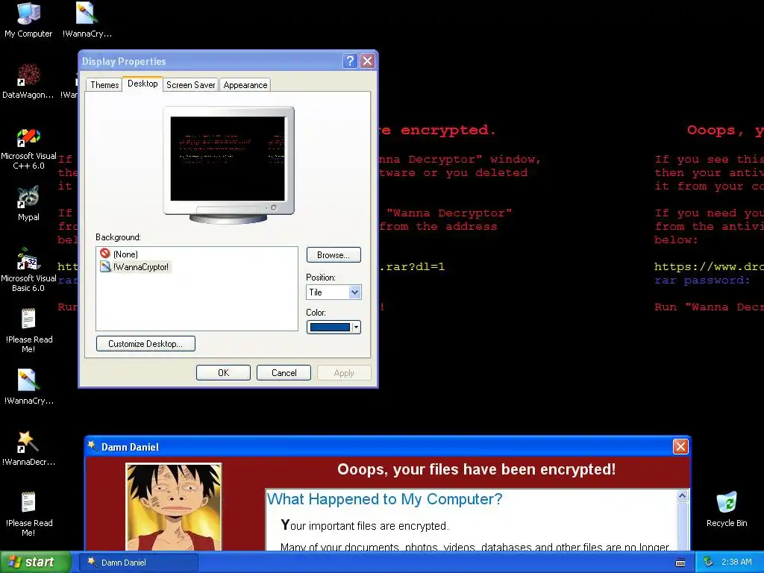
Task: Close the Damn Daniel window
Action: pos(680,446)
